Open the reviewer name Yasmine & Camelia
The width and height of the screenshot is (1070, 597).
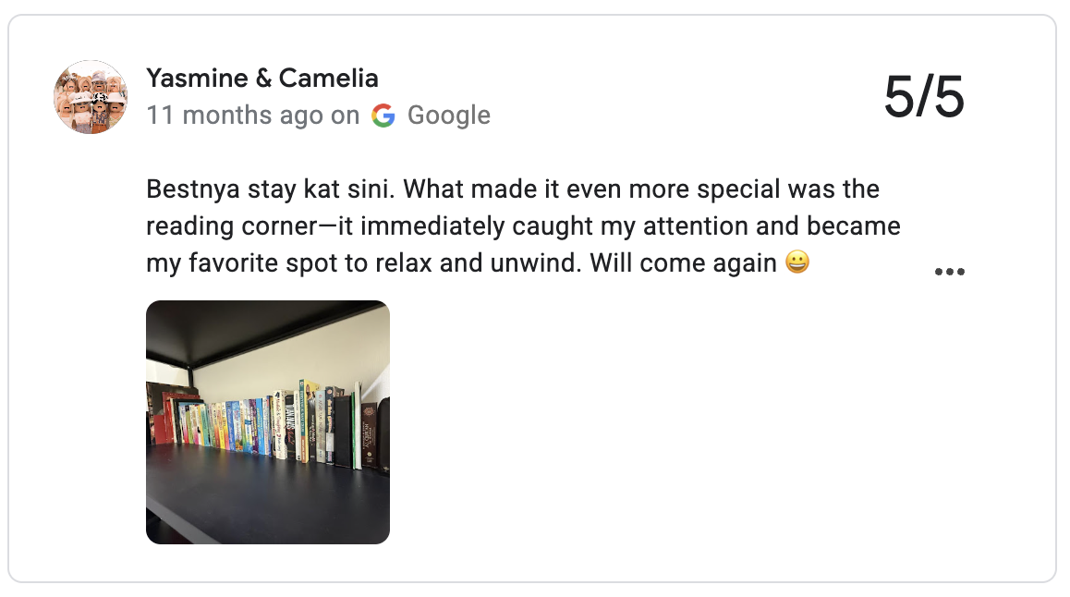pyautogui.click(x=262, y=79)
